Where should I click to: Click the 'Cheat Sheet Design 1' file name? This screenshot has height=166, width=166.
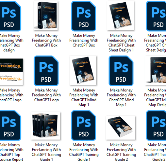point(121,43)
